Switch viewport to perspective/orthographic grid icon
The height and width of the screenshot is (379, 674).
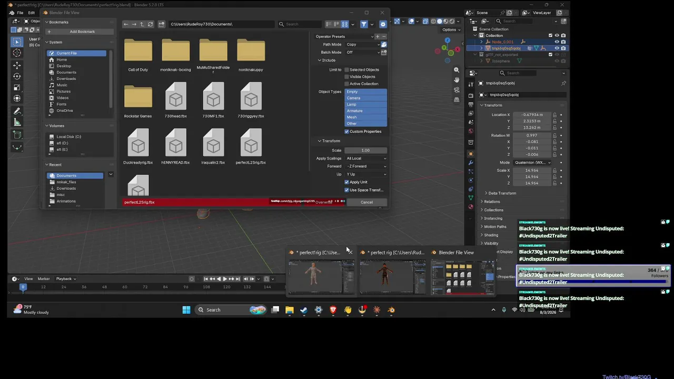pos(457,99)
